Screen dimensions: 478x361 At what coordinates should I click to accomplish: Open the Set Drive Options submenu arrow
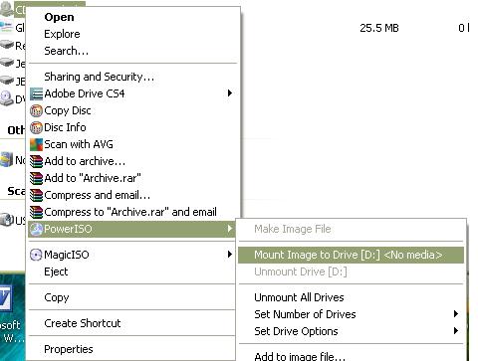click(456, 330)
